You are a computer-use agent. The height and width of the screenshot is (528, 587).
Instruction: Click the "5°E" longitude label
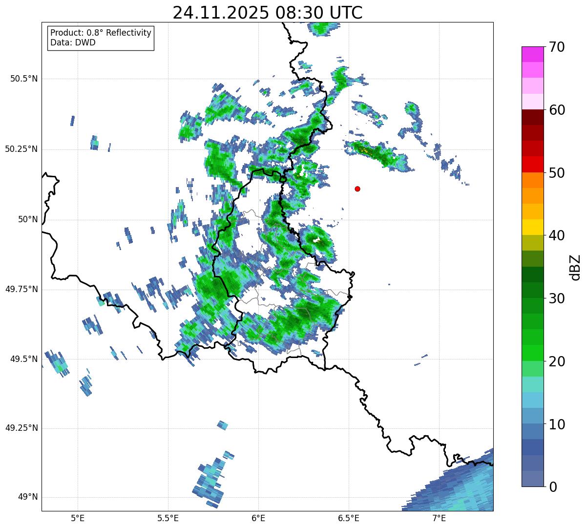[78, 518]
